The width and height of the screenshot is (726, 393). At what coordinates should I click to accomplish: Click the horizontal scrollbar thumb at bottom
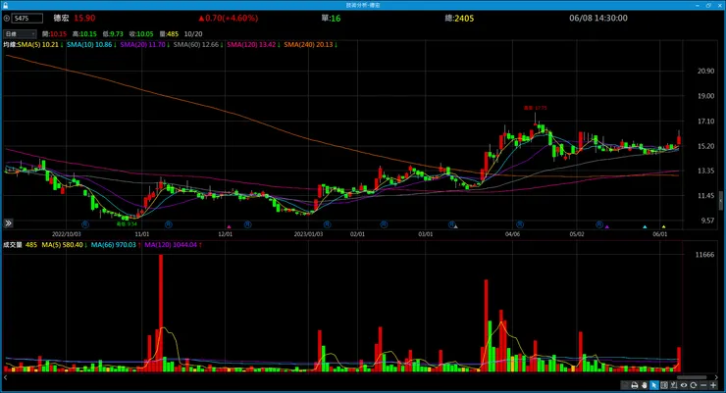click(692, 377)
